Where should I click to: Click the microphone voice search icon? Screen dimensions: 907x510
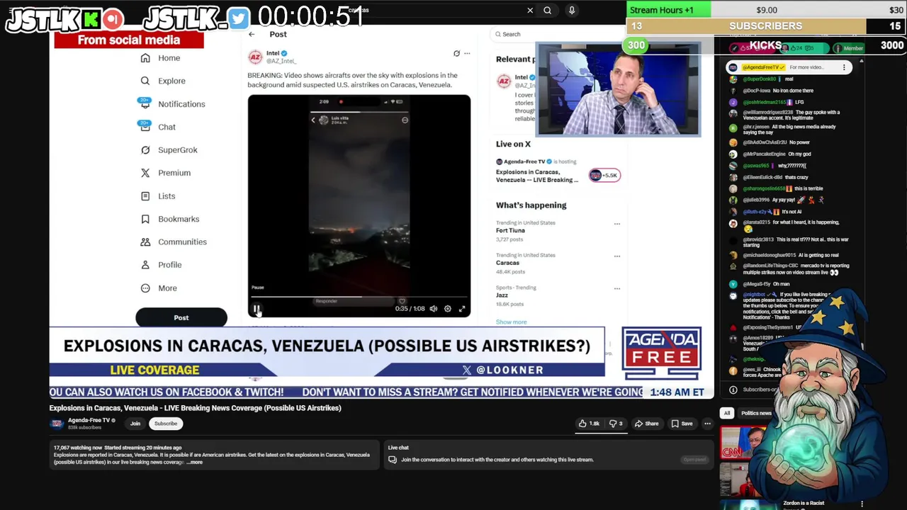572,11
